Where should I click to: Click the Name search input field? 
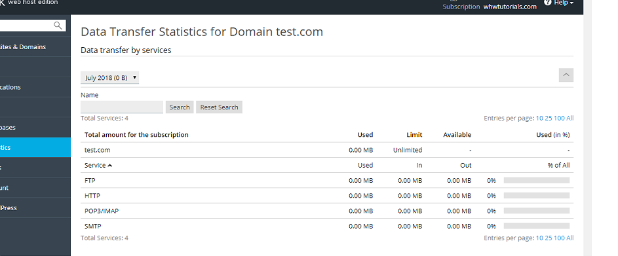122,107
